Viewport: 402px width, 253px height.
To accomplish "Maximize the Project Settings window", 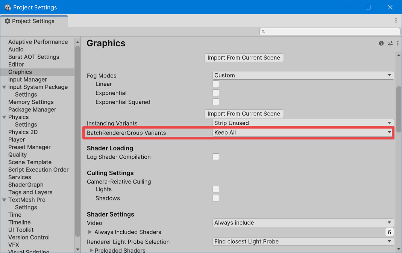I will pos(368,7).
